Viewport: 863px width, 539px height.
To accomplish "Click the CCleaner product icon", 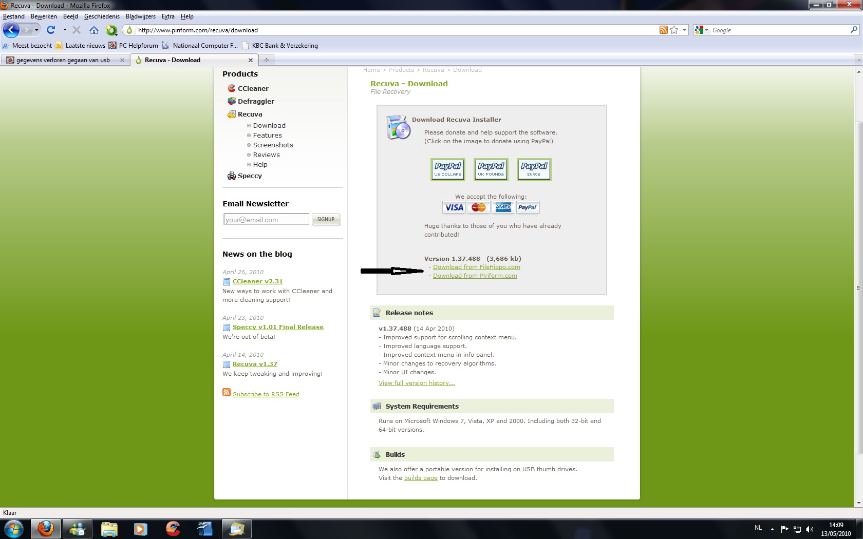I will click(x=232, y=88).
